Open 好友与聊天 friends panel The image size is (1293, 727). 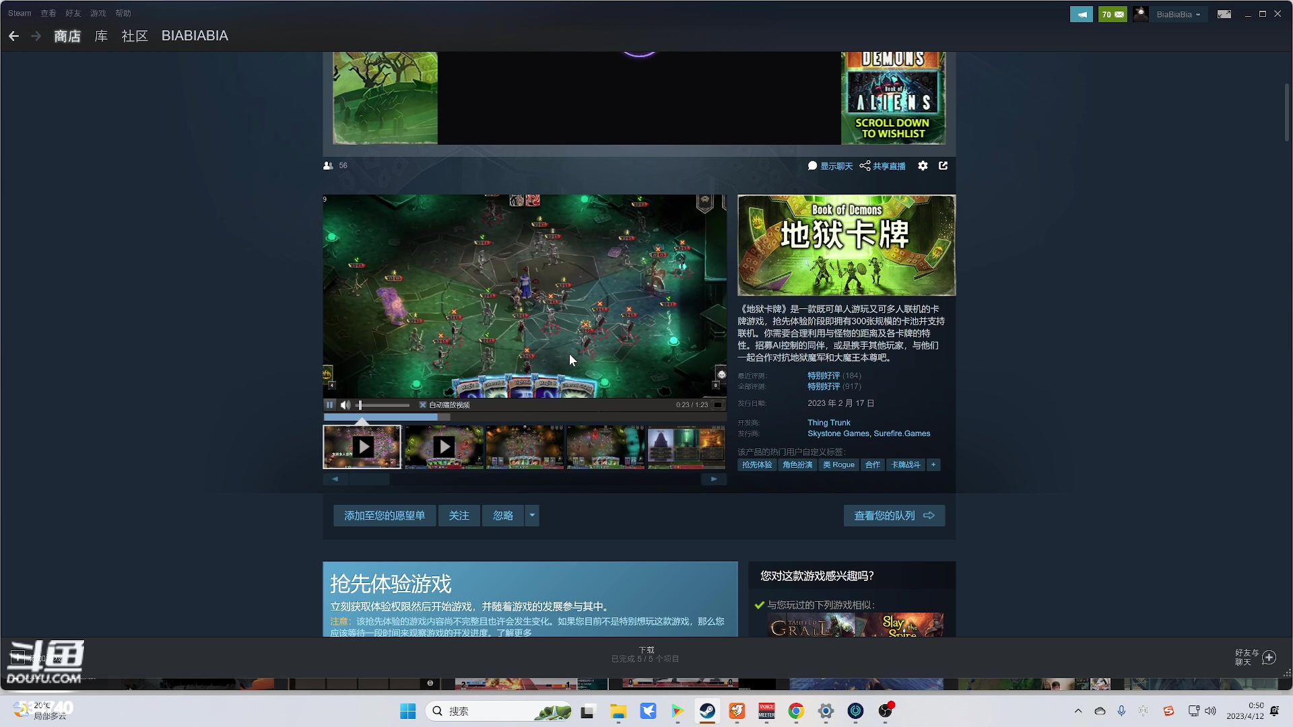point(1255,658)
